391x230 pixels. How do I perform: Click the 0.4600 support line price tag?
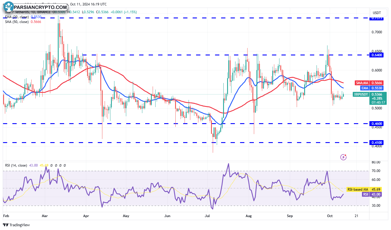[x=377, y=123]
